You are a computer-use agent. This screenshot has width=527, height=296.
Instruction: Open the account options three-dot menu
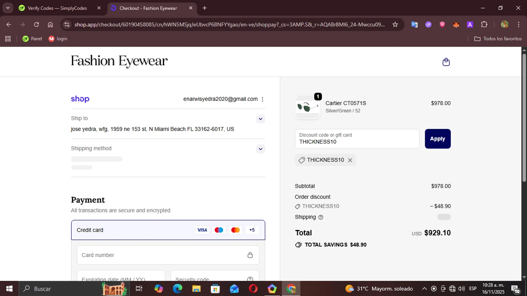pyautogui.click(x=262, y=99)
